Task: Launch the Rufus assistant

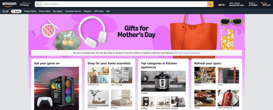Action: pos(16,11)
